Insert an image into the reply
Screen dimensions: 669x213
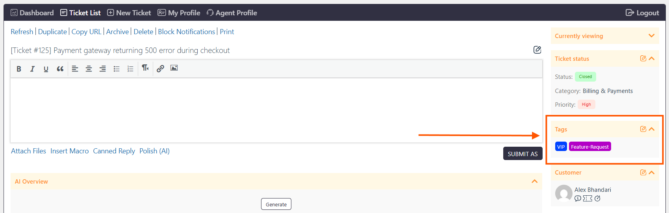pos(174,68)
